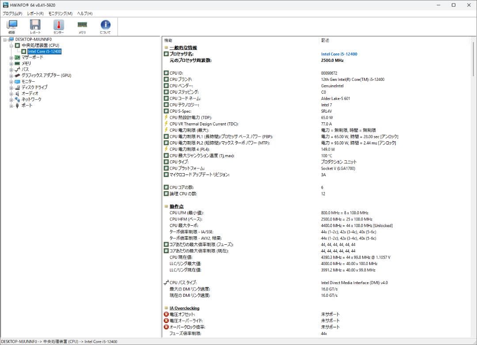Select the Intel Core i5-12400 tree item
This screenshot has width=477, height=345.
45,51
